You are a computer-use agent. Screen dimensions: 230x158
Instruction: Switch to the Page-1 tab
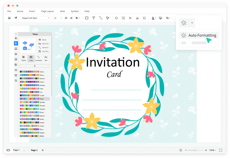click(34, 150)
